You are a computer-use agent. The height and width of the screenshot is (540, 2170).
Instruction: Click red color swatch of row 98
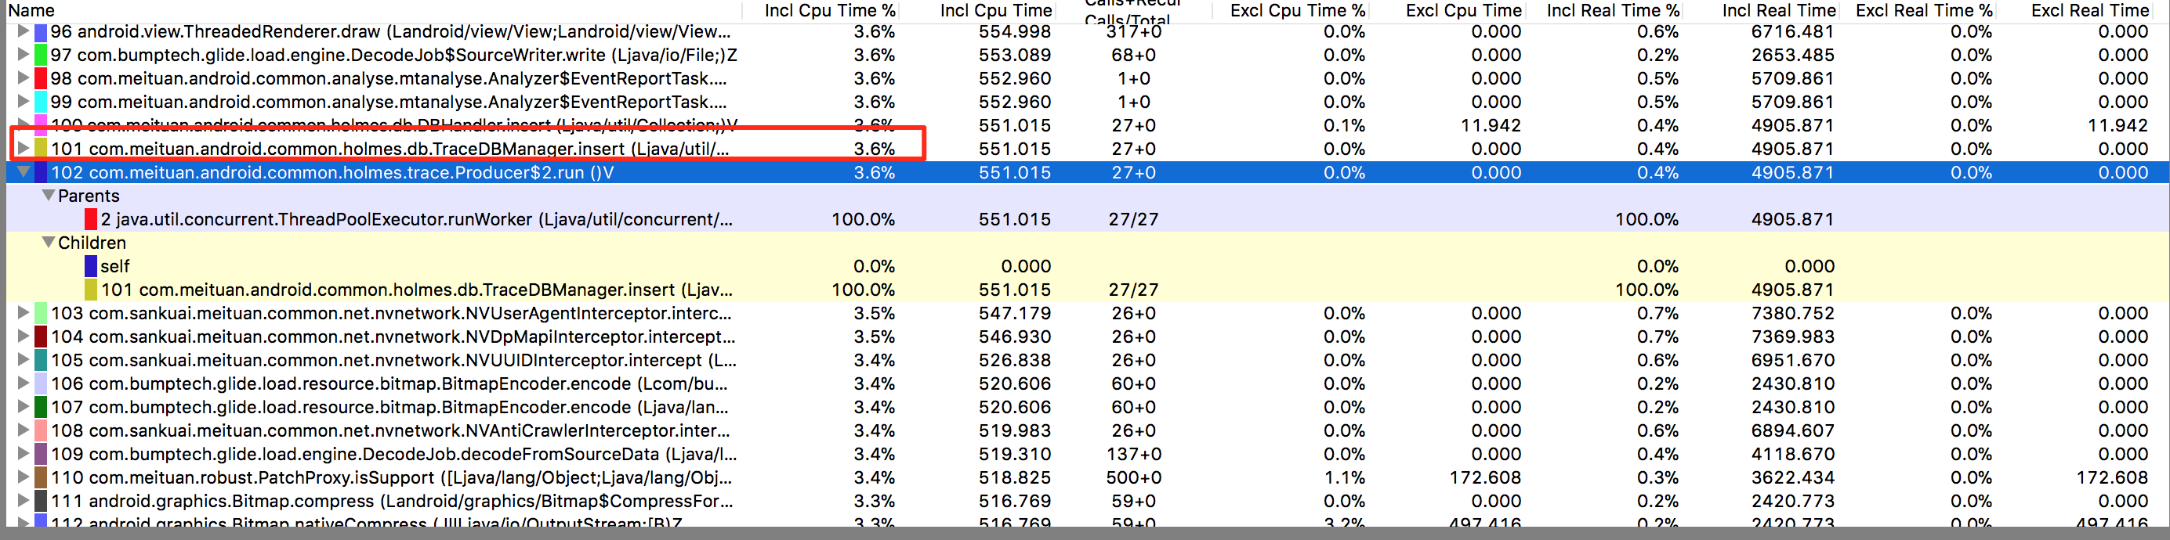41,79
